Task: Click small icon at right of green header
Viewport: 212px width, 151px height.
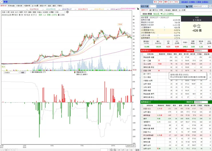Action: pos(209,102)
